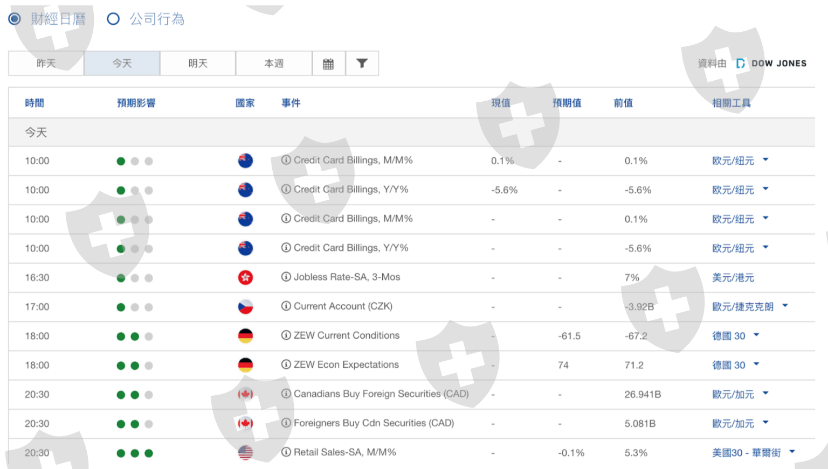Select the 財經日曆 radio button
Screen dimensions: 828x469
click(x=15, y=19)
